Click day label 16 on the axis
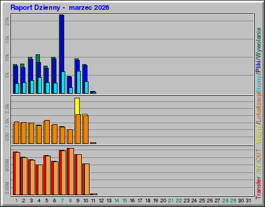 (132, 201)
